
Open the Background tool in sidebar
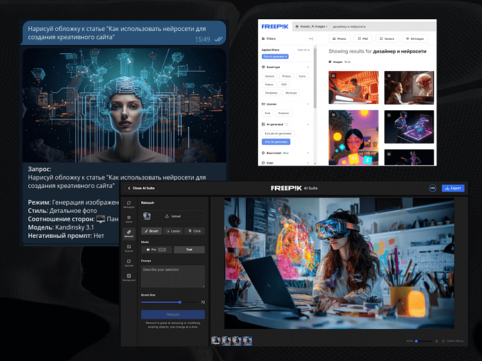click(129, 276)
